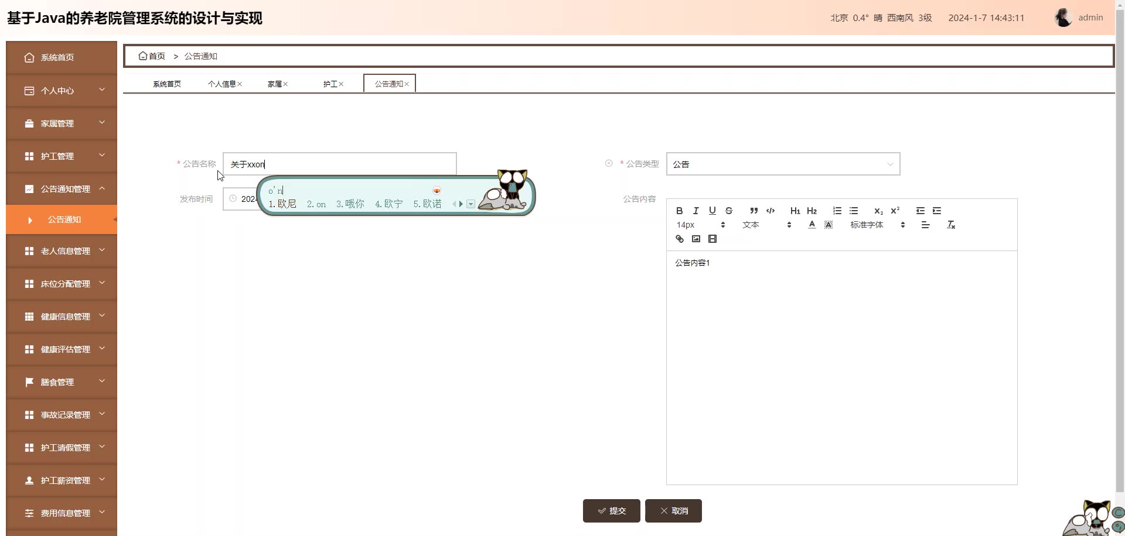This screenshot has height=536, width=1125.
Task: Expand the 家属管理 sidebar menu
Action: tap(62, 123)
